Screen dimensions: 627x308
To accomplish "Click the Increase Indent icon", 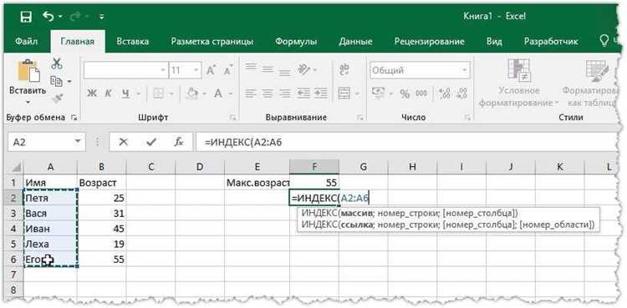I will [x=322, y=93].
